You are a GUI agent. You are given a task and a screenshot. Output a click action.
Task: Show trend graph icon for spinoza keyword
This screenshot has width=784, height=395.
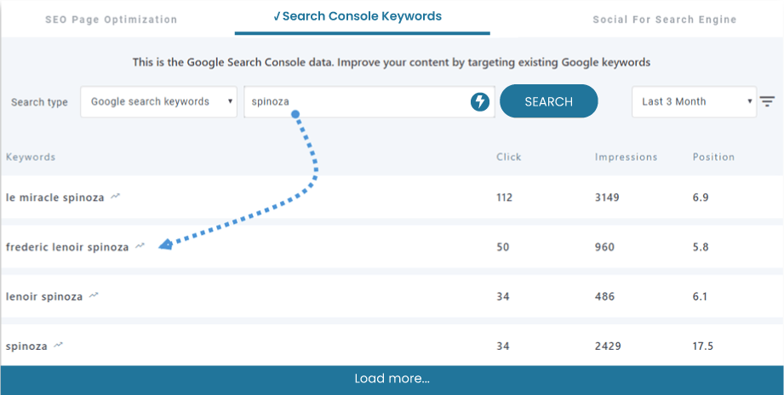[x=59, y=346]
